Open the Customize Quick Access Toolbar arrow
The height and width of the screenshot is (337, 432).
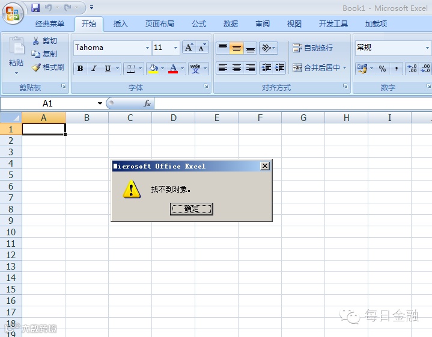91,7
